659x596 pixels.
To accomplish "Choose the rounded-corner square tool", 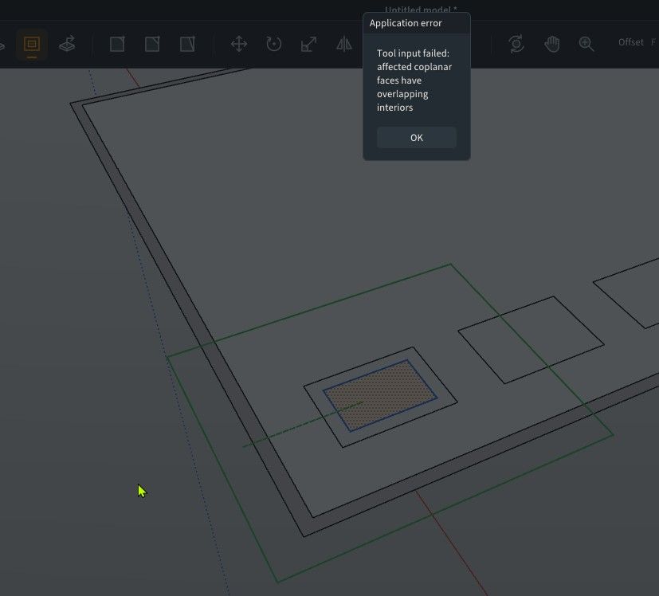I will (117, 44).
